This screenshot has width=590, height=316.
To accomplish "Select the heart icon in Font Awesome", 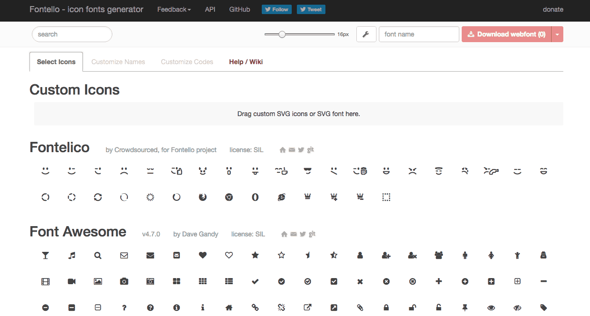I will (x=202, y=255).
